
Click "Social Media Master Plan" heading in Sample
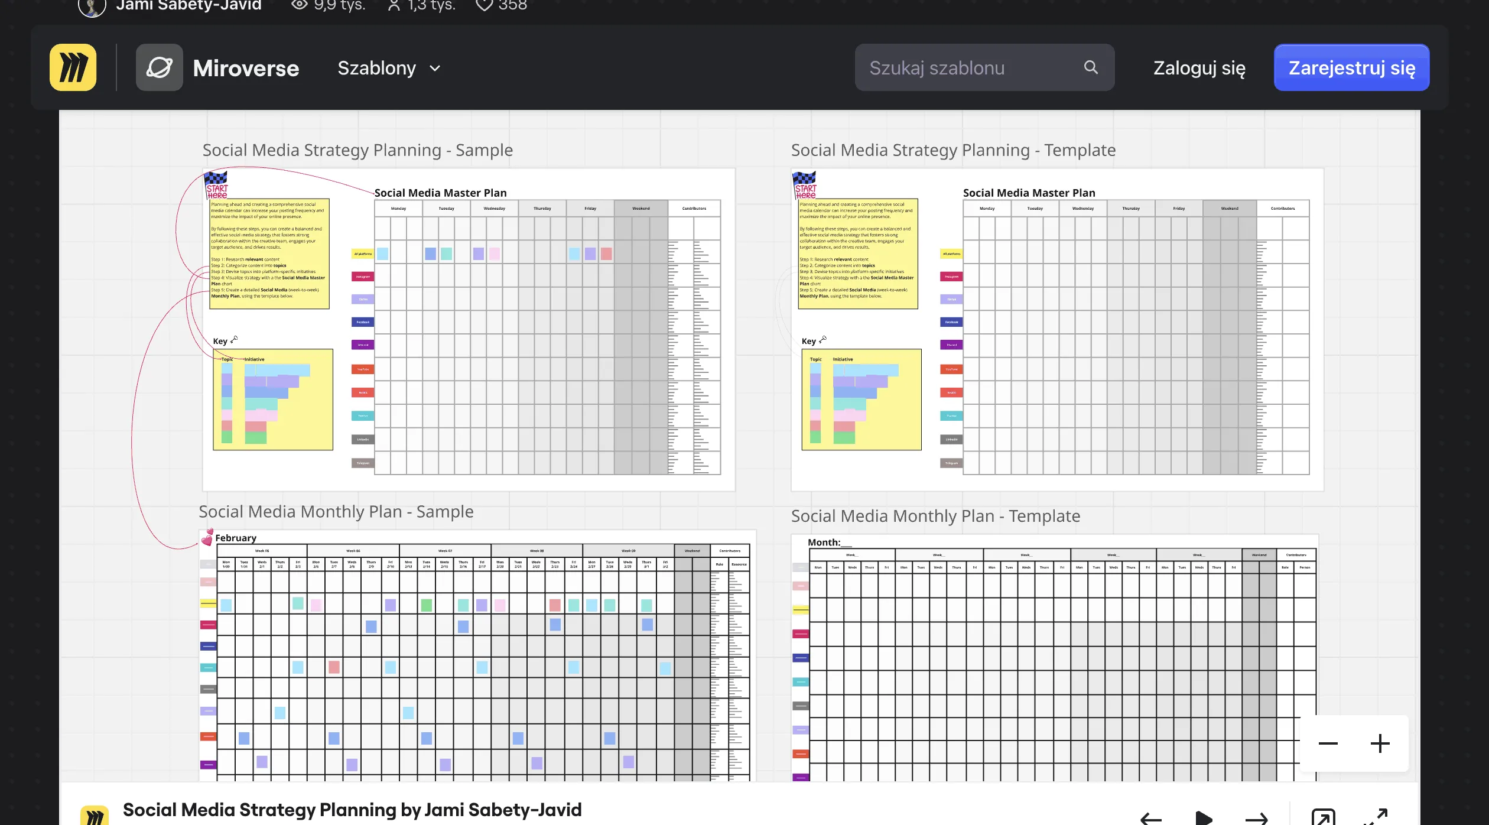click(440, 193)
